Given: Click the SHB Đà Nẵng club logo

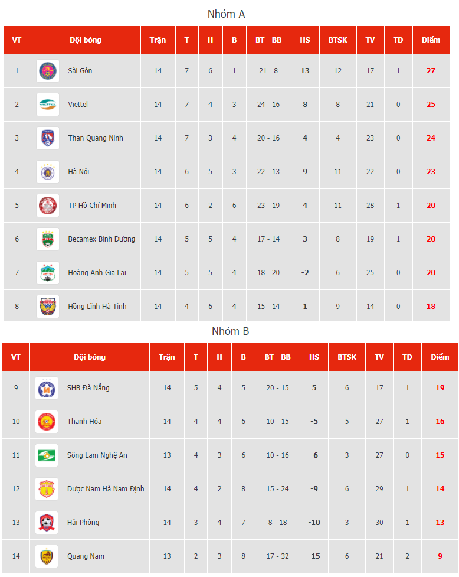Looking at the screenshot, I should point(47,388).
